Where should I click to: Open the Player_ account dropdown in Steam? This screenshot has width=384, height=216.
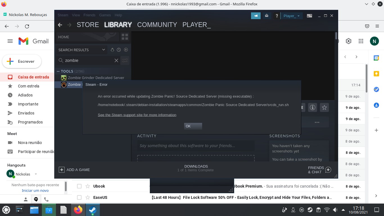[292, 16]
